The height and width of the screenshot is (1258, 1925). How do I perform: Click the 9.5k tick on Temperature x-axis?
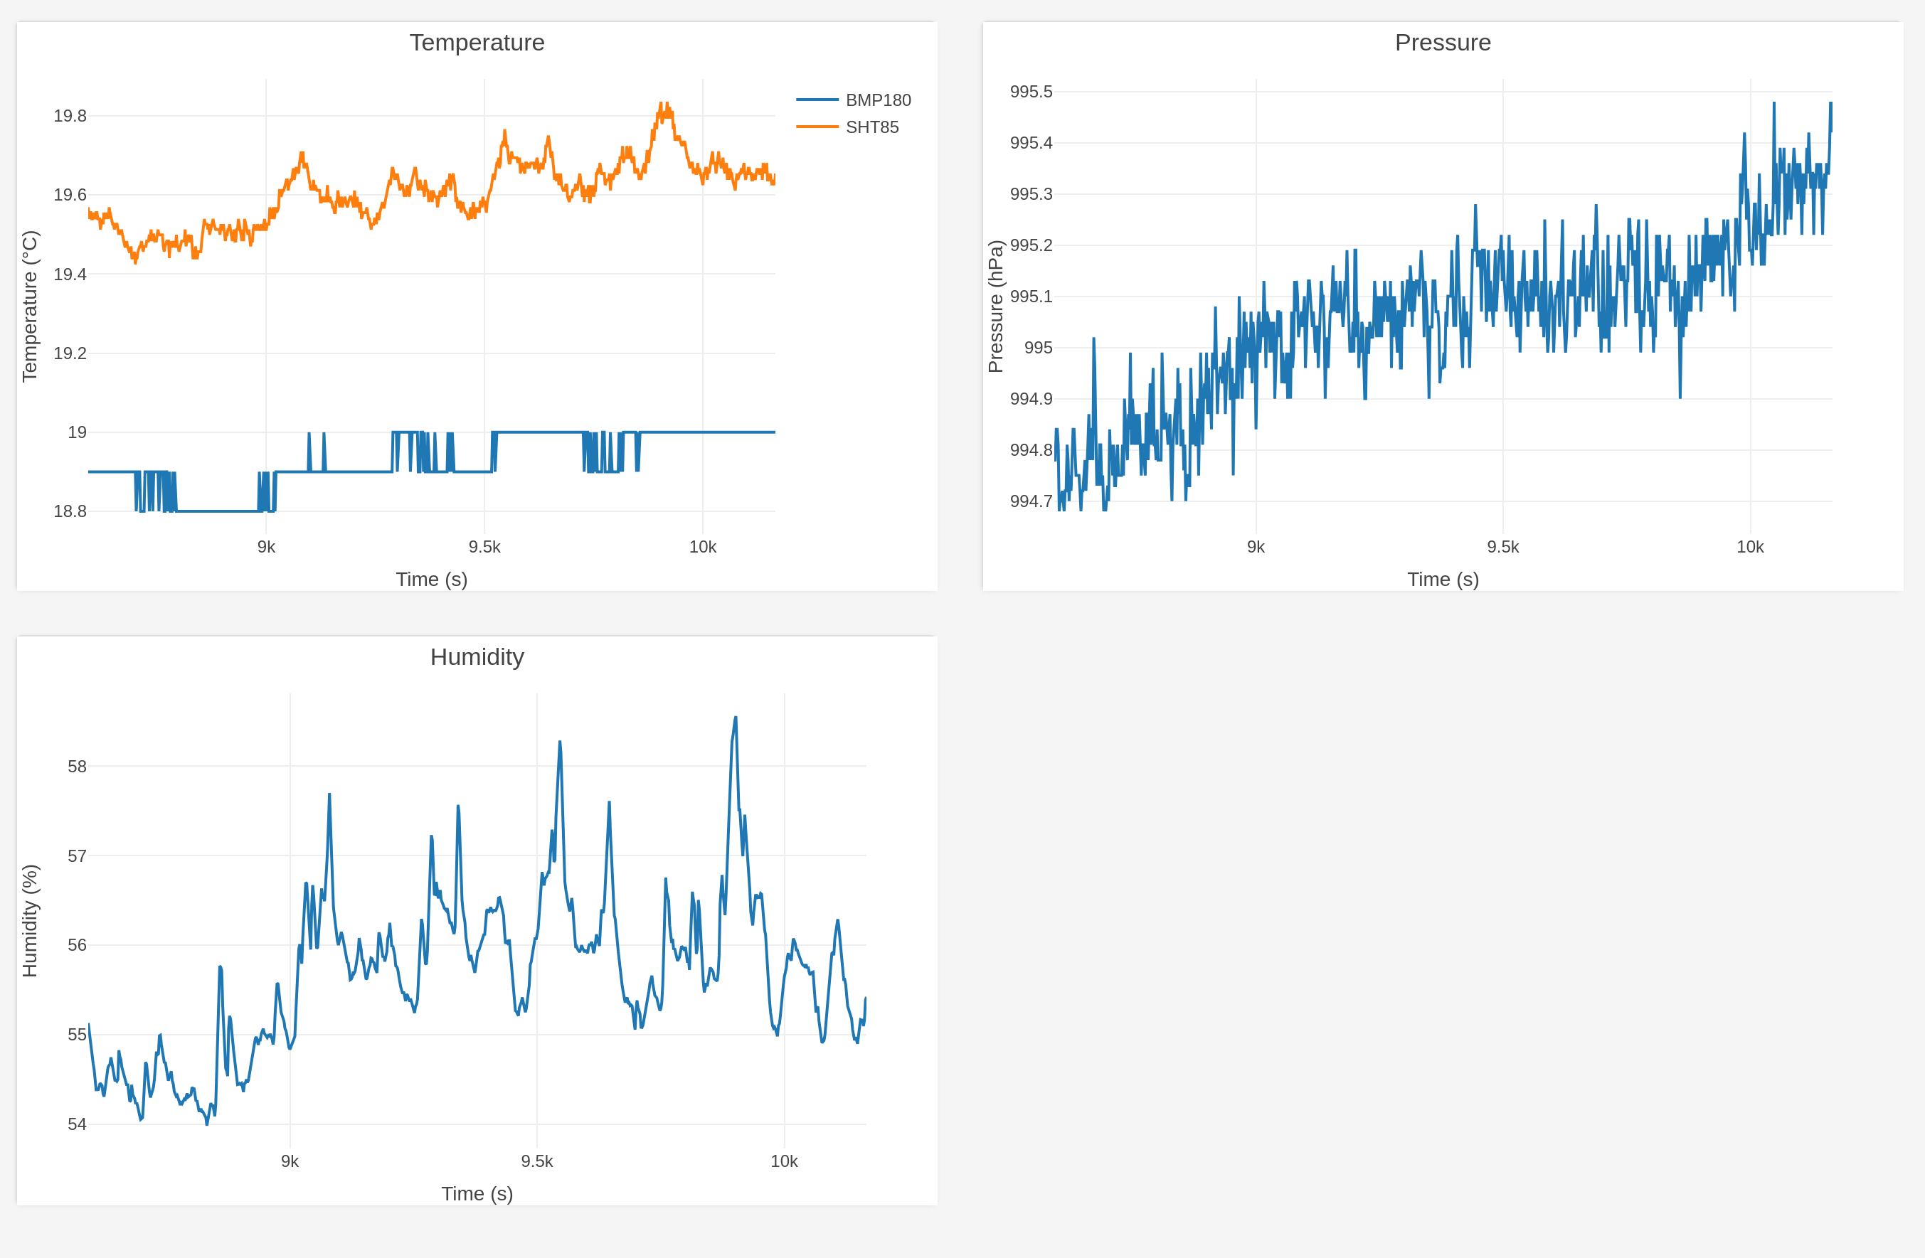(x=484, y=548)
